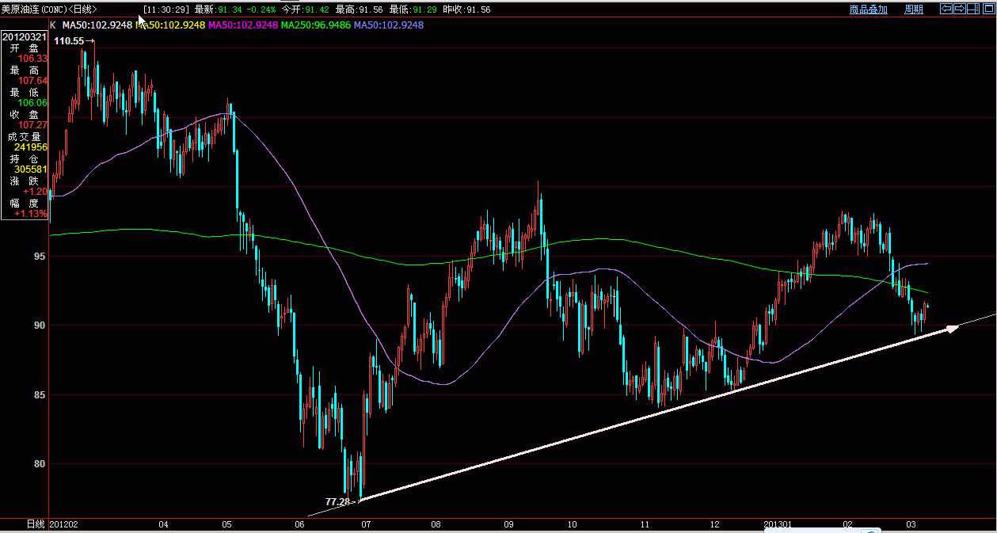Select the white MA50:102.9248 indicator label

97,25
